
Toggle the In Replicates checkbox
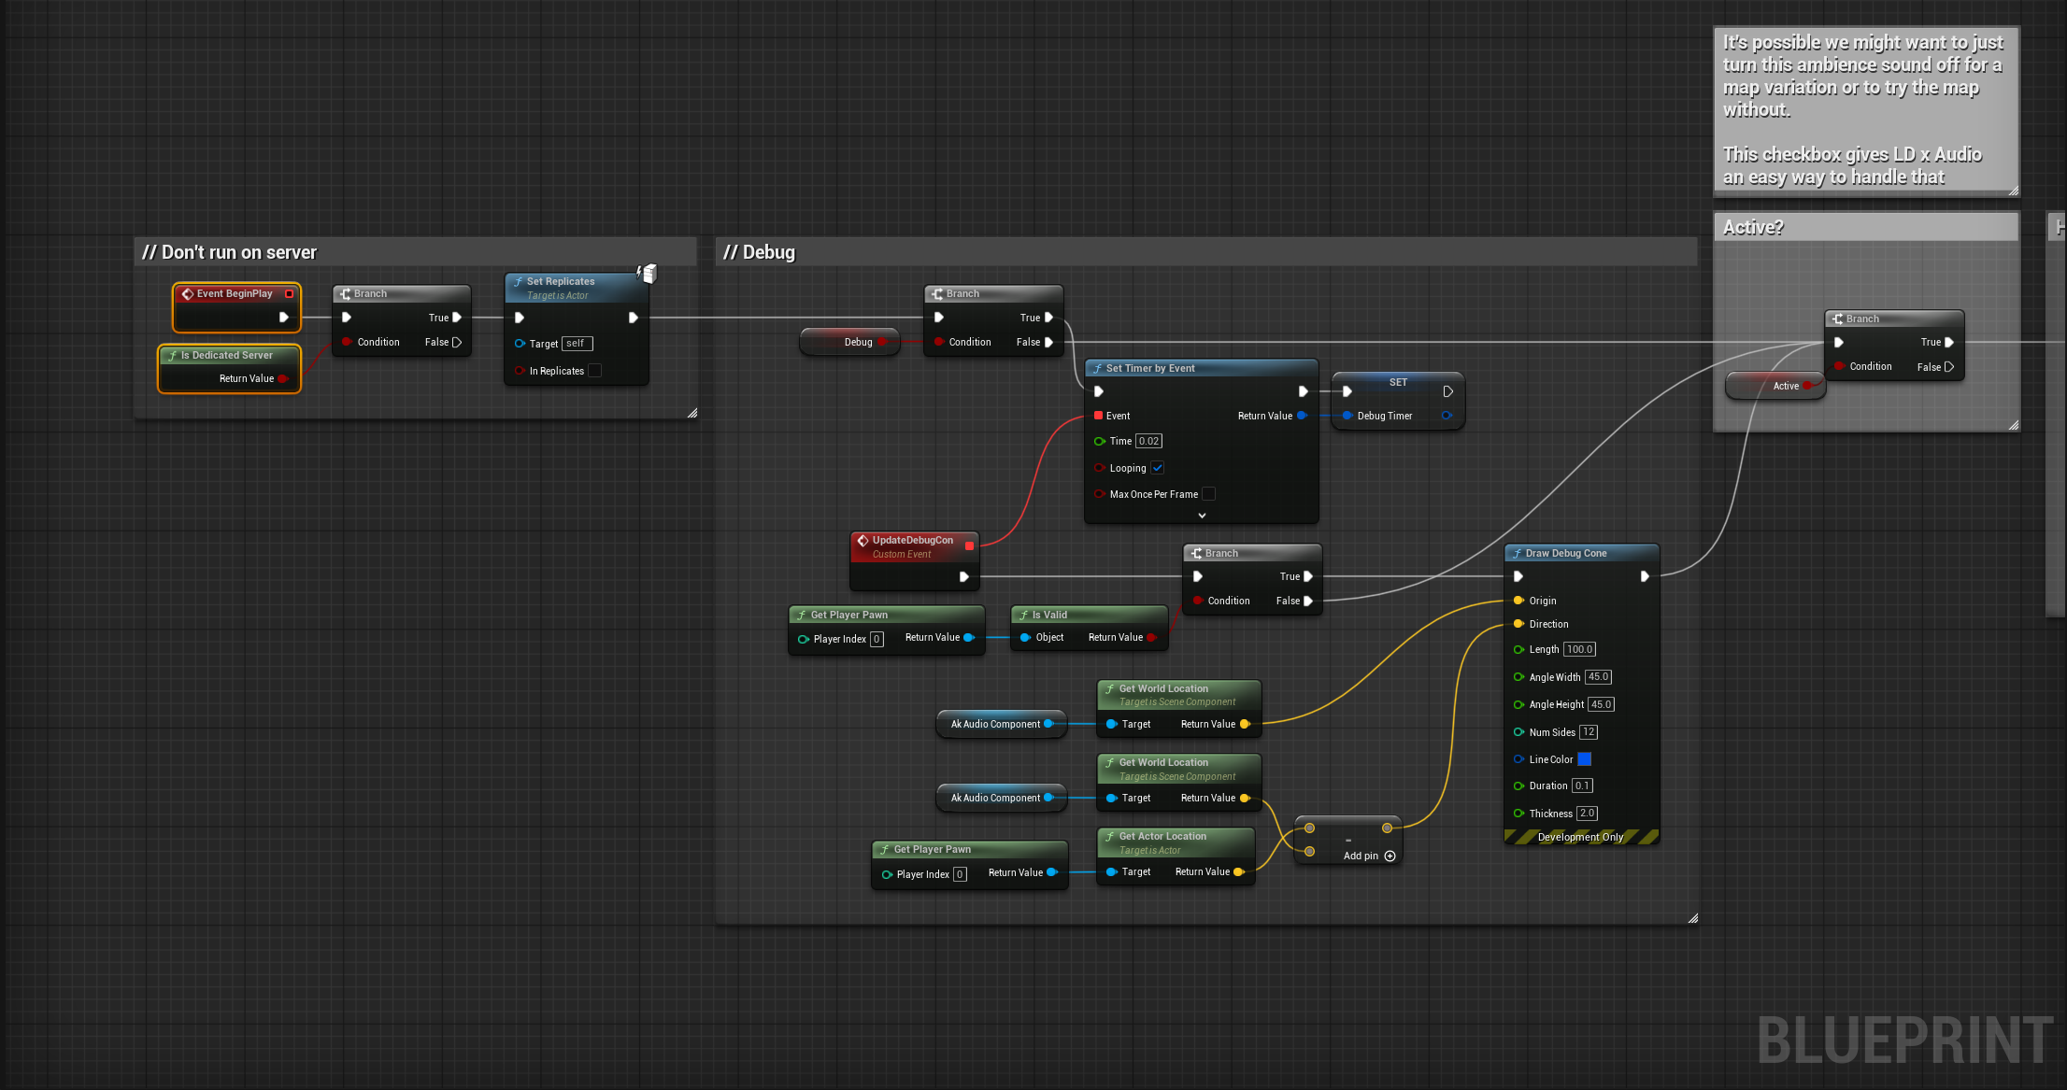[594, 371]
